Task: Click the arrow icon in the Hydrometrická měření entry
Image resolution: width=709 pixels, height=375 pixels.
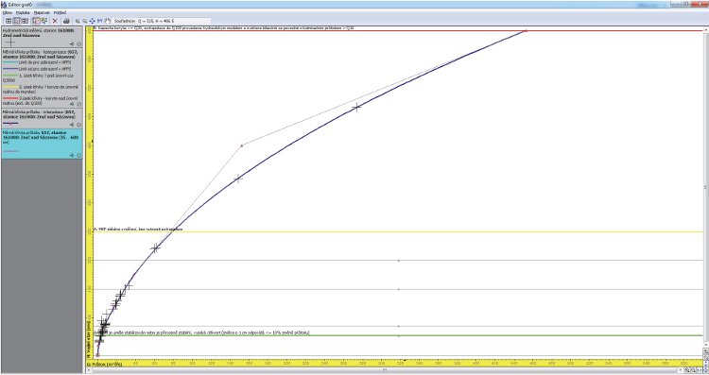Action: click(x=72, y=43)
